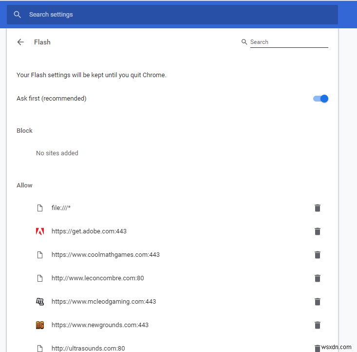
Task: Select the https://get.adobe.com:443 entry
Action: click(x=89, y=231)
